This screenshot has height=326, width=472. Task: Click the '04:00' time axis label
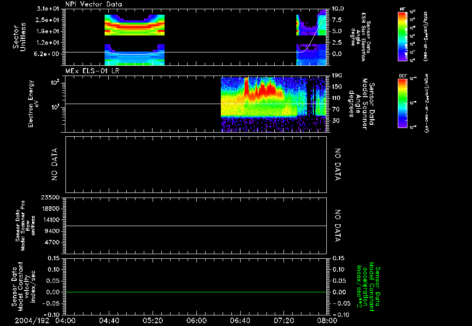tap(65, 321)
